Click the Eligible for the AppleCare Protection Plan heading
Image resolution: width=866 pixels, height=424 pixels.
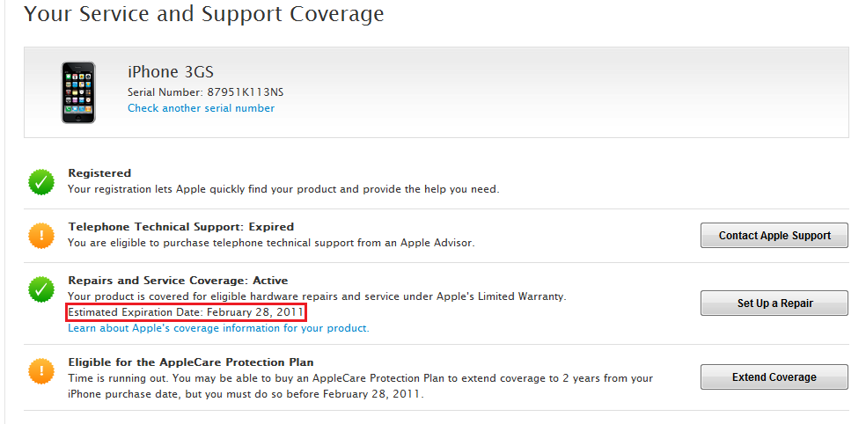[191, 362]
